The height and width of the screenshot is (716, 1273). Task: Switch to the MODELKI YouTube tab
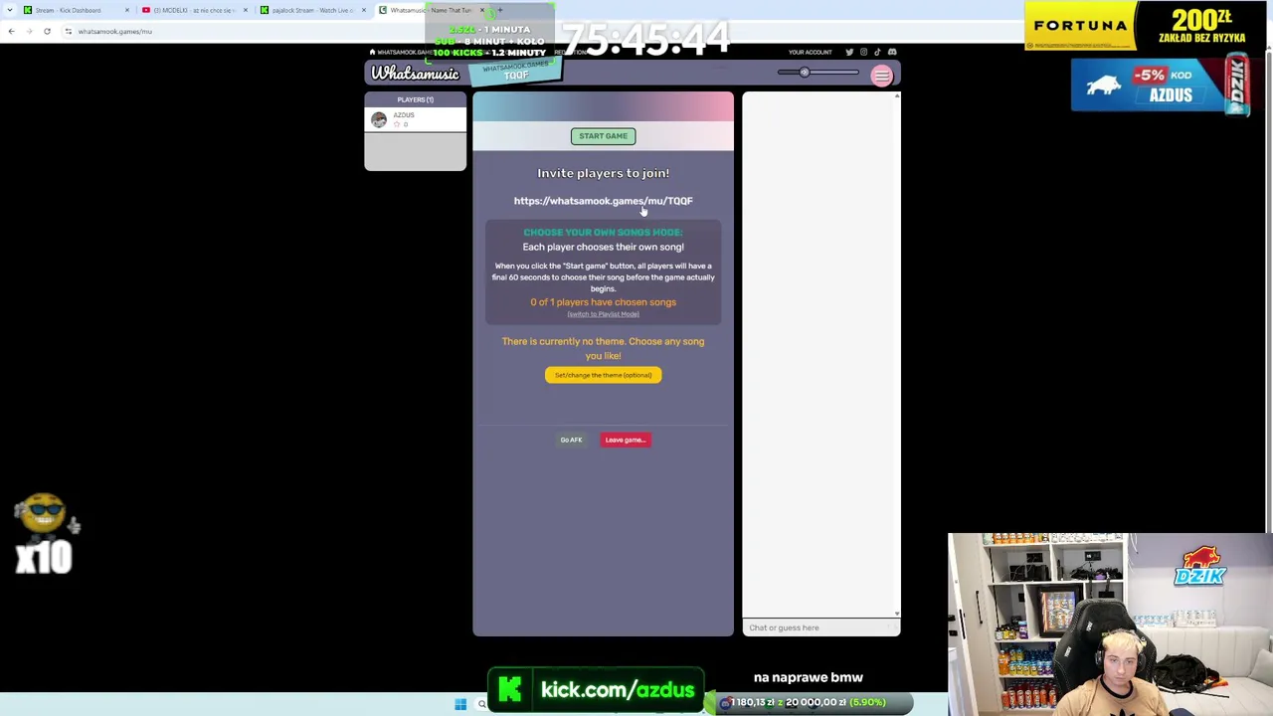coord(193,10)
